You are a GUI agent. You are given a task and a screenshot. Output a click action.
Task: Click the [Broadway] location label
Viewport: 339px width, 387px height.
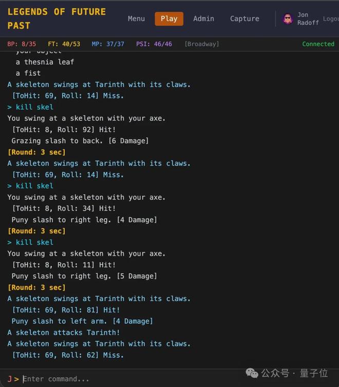click(201, 44)
